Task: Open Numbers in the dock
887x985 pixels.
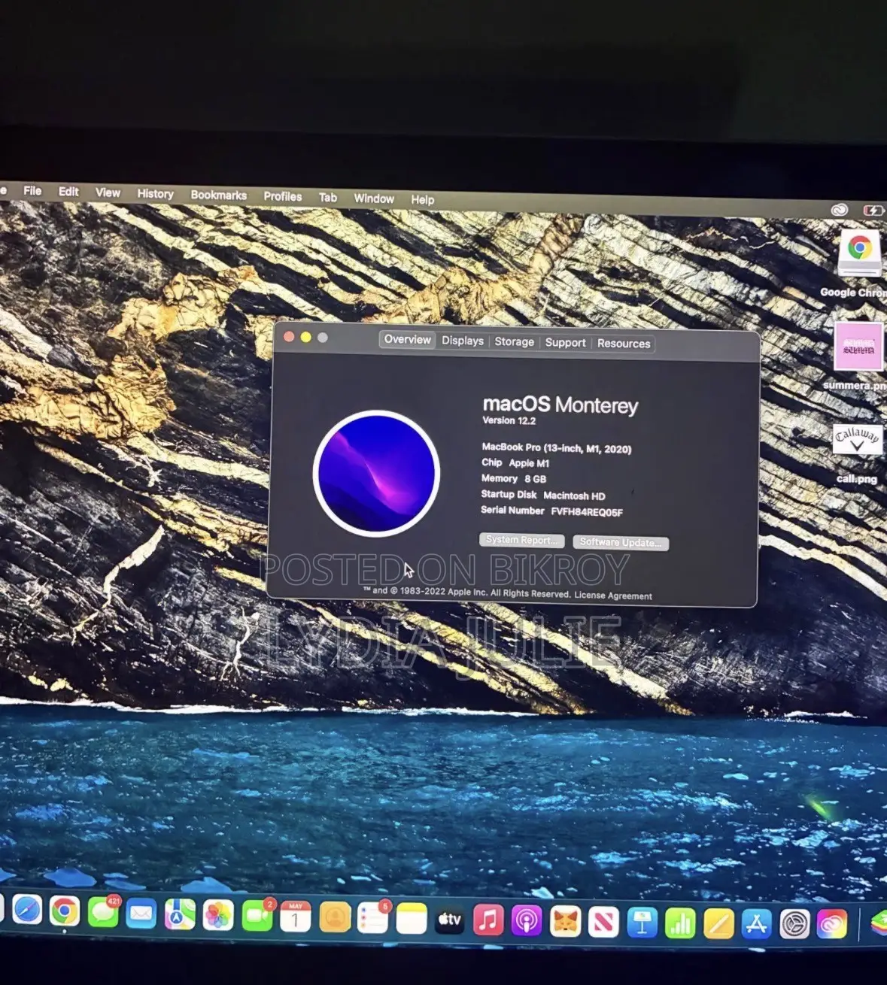Action: pyautogui.click(x=680, y=924)
